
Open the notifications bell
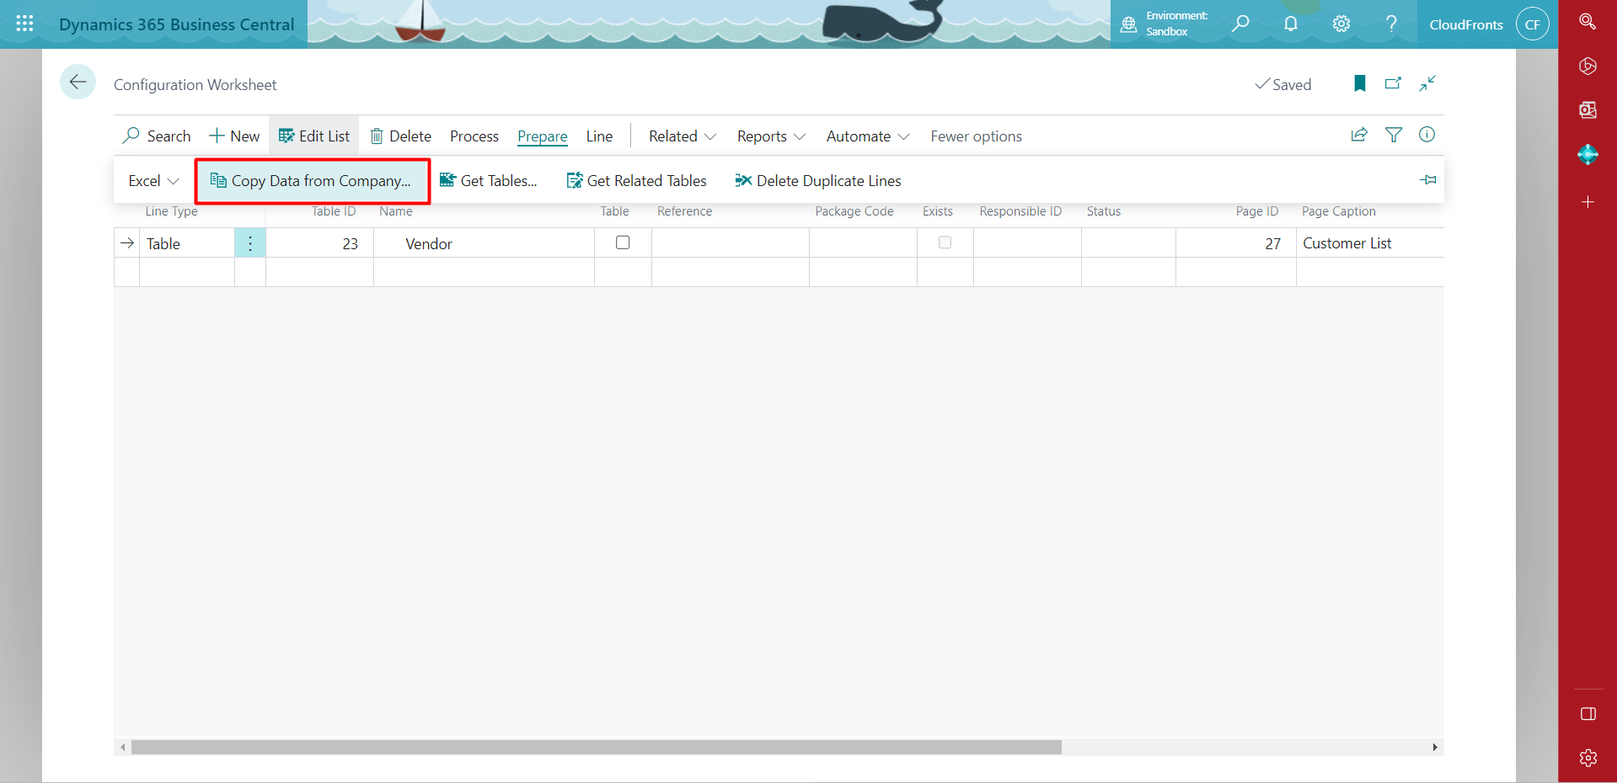1290,24
